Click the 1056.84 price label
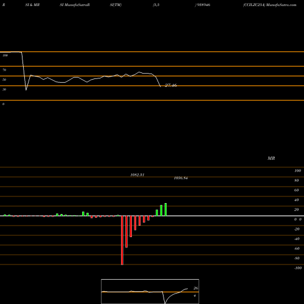304x304 pixels. pos(181,178)
